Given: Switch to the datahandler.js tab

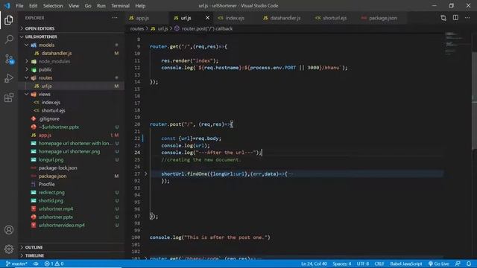Looking at the screenshot, I should pyautogui.click(x=285, y=18).
